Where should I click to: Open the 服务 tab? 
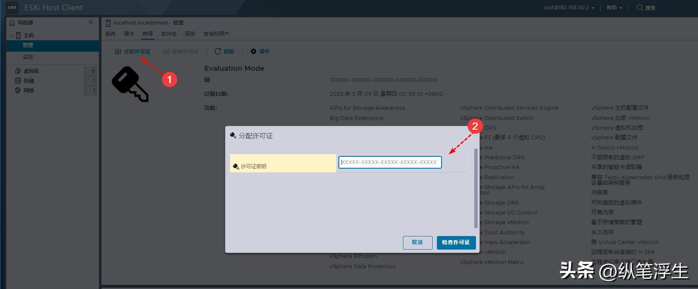[190, 34]
